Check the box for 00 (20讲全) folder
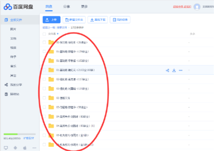The height and width of the screenshot is (151, 214). pos(44,42)
